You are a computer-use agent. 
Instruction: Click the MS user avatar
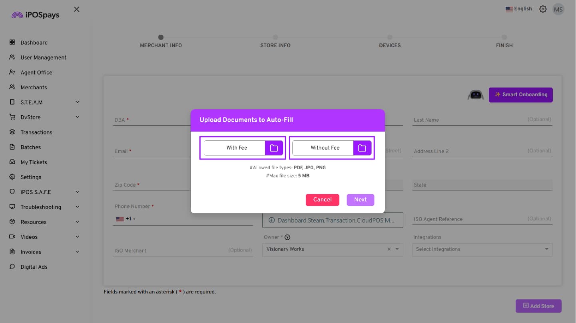point(558,9)
